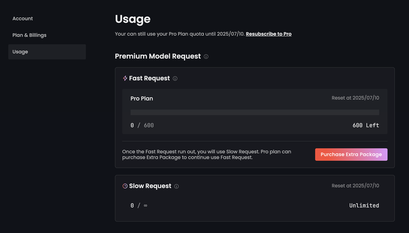Click the Usage page heading
The width and height of the screenshot is (409, 233).
pyautogui.click(x=132, y=19)
